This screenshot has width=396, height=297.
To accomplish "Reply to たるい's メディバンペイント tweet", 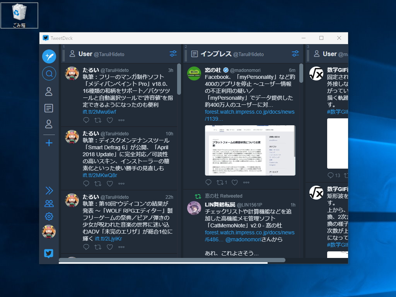I will point(86,120).
